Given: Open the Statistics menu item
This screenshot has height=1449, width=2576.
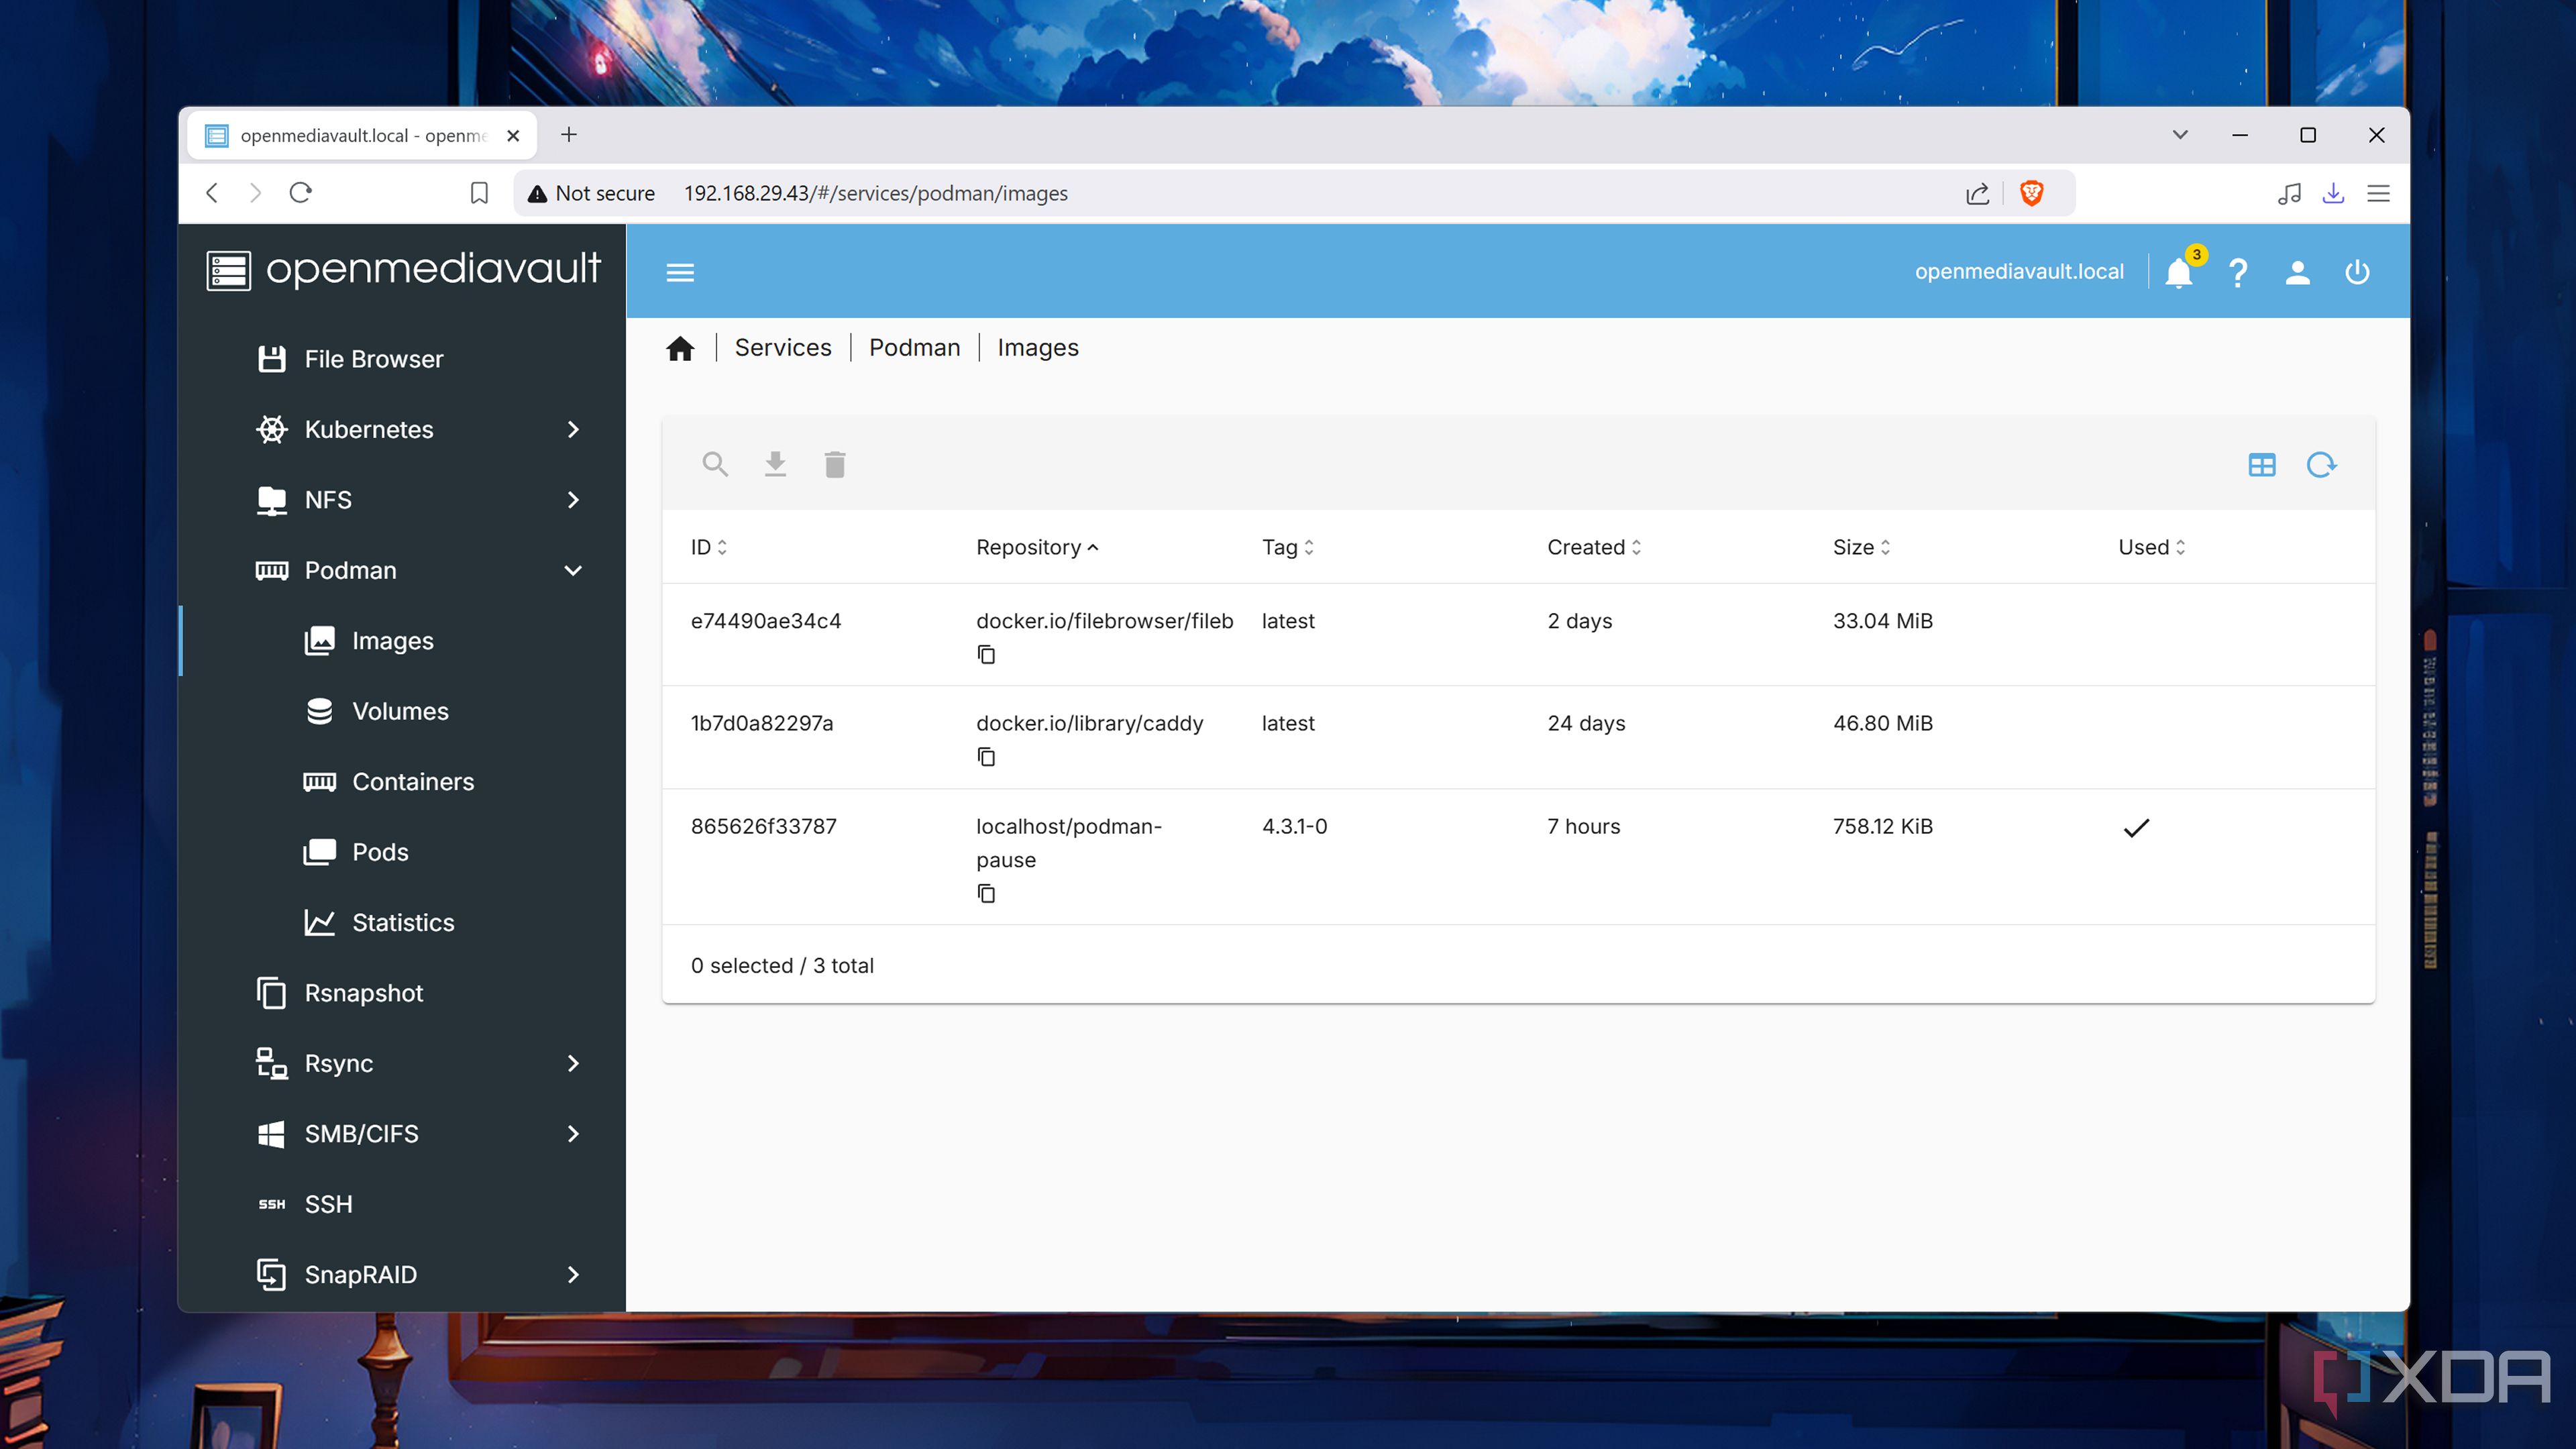Looking at the screenshot, I should (x=402, y=922).
